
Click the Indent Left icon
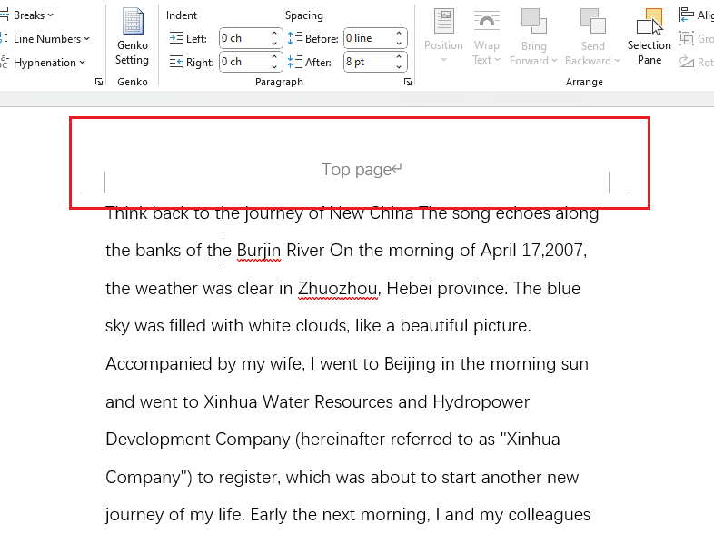pos(175,38)
